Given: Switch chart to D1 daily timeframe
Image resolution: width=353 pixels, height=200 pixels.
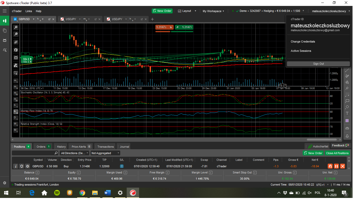Looking at the screenshot, I should [x=16, y=118].
